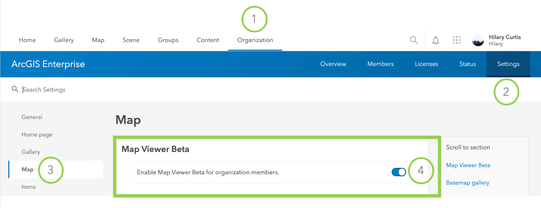
Task: Jump to Map Viewer Beta section link
Action: pos(468,165)
